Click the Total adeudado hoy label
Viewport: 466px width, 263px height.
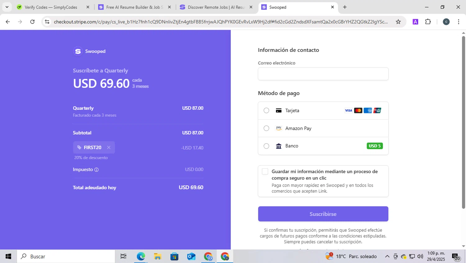click(94, 188)
